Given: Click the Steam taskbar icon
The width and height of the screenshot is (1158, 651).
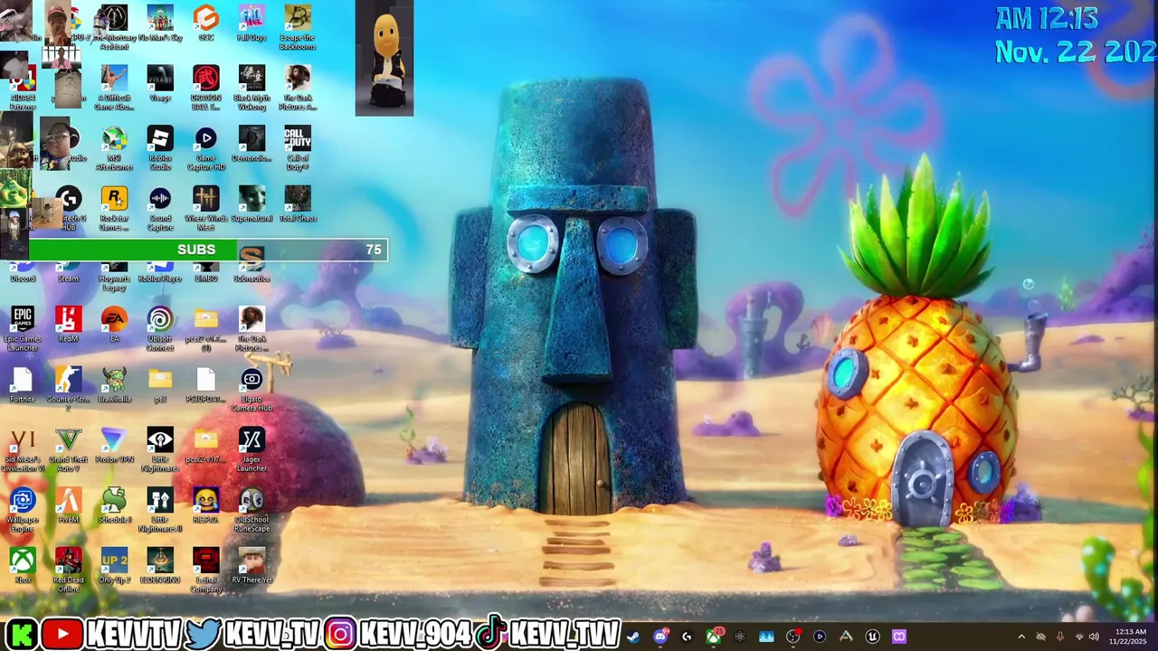Looking at the screenshot, I should pos(633,637).
